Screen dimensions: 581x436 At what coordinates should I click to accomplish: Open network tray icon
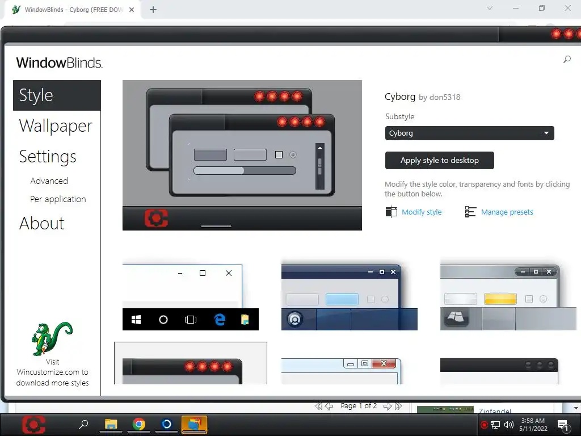click(x=495, y=425)
